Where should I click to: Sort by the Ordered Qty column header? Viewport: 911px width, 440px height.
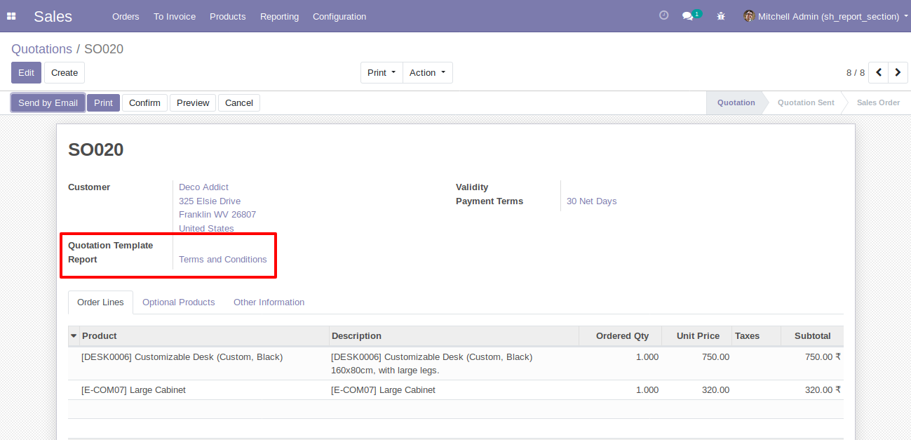click(621, 336)
